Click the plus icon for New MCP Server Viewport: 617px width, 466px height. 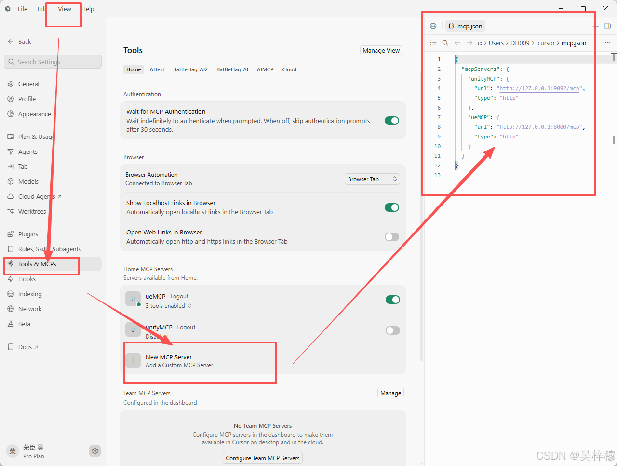click(x=133, y=360)
